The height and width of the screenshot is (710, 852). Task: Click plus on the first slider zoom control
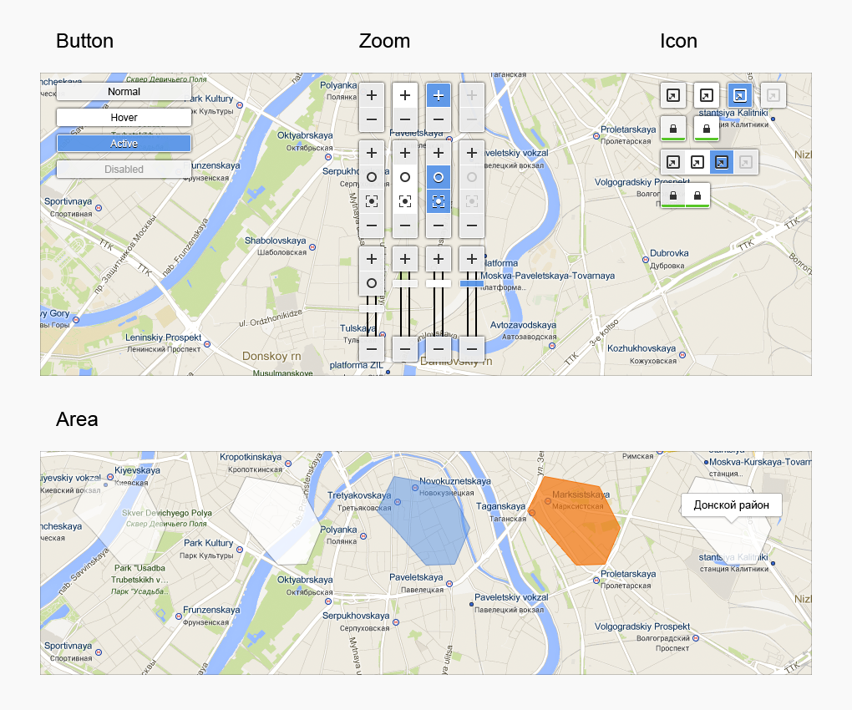click(x=372, y=259)
